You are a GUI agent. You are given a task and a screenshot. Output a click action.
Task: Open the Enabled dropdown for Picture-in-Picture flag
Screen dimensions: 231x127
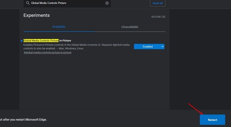click(x=149, y=46)
